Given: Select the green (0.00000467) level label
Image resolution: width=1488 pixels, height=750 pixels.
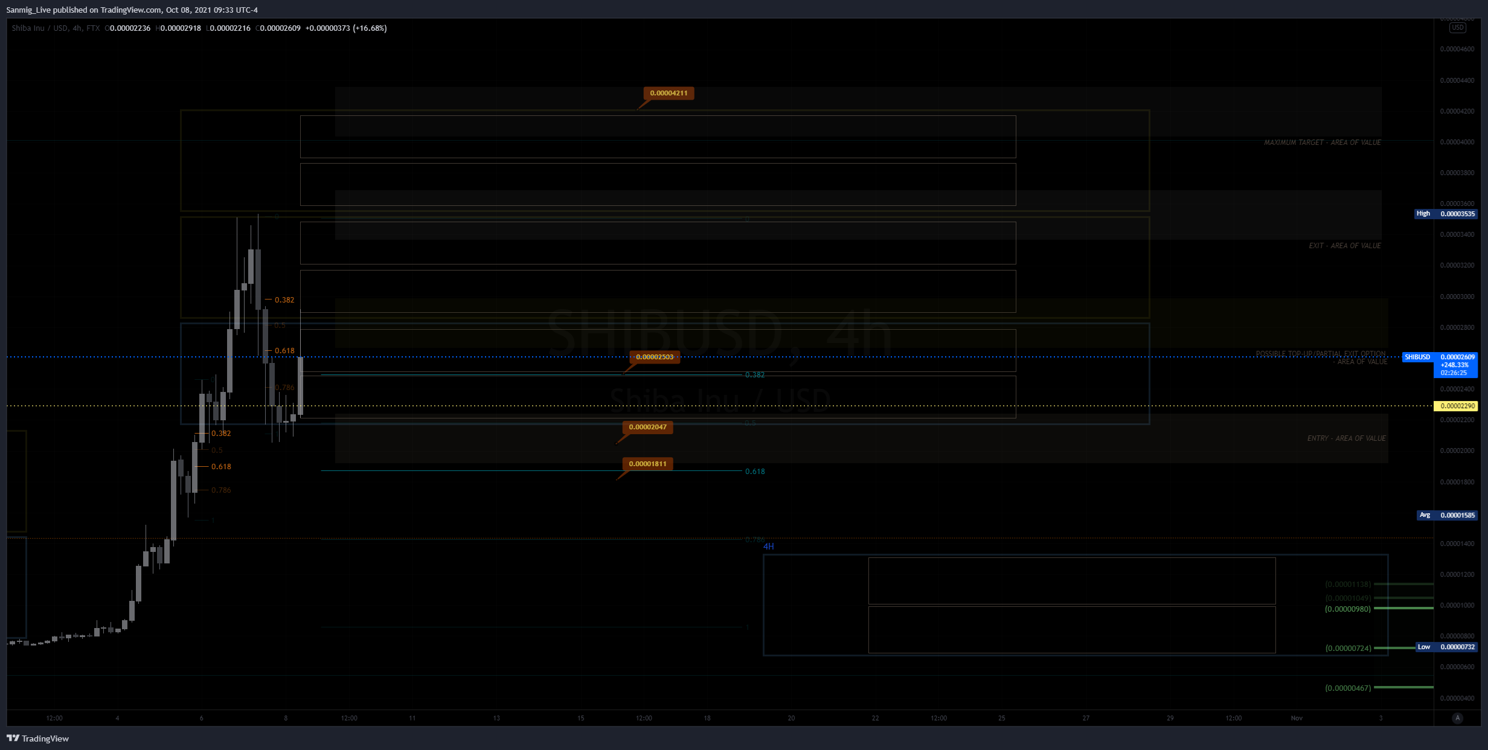Looking at the screenshot, I should click(1348, 688).
